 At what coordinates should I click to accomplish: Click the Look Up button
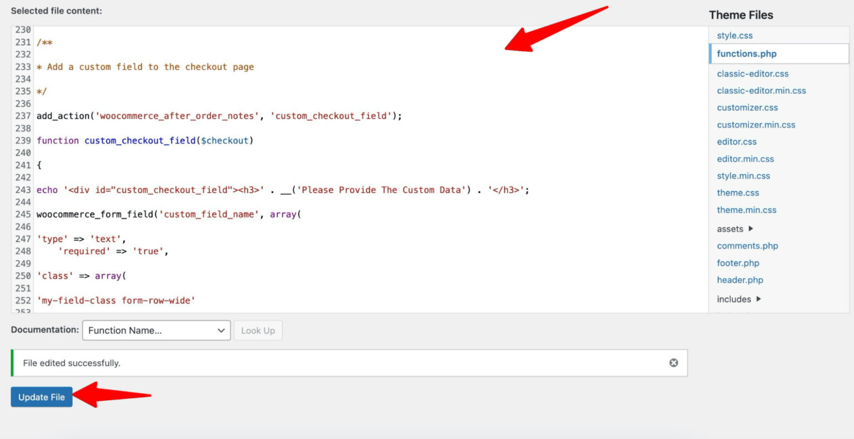258,330
